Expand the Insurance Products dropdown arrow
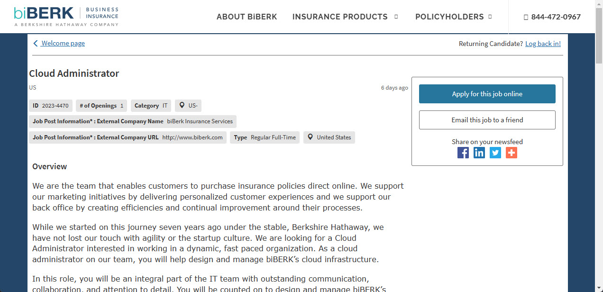 pyautogui.click(x=396, y=17)
